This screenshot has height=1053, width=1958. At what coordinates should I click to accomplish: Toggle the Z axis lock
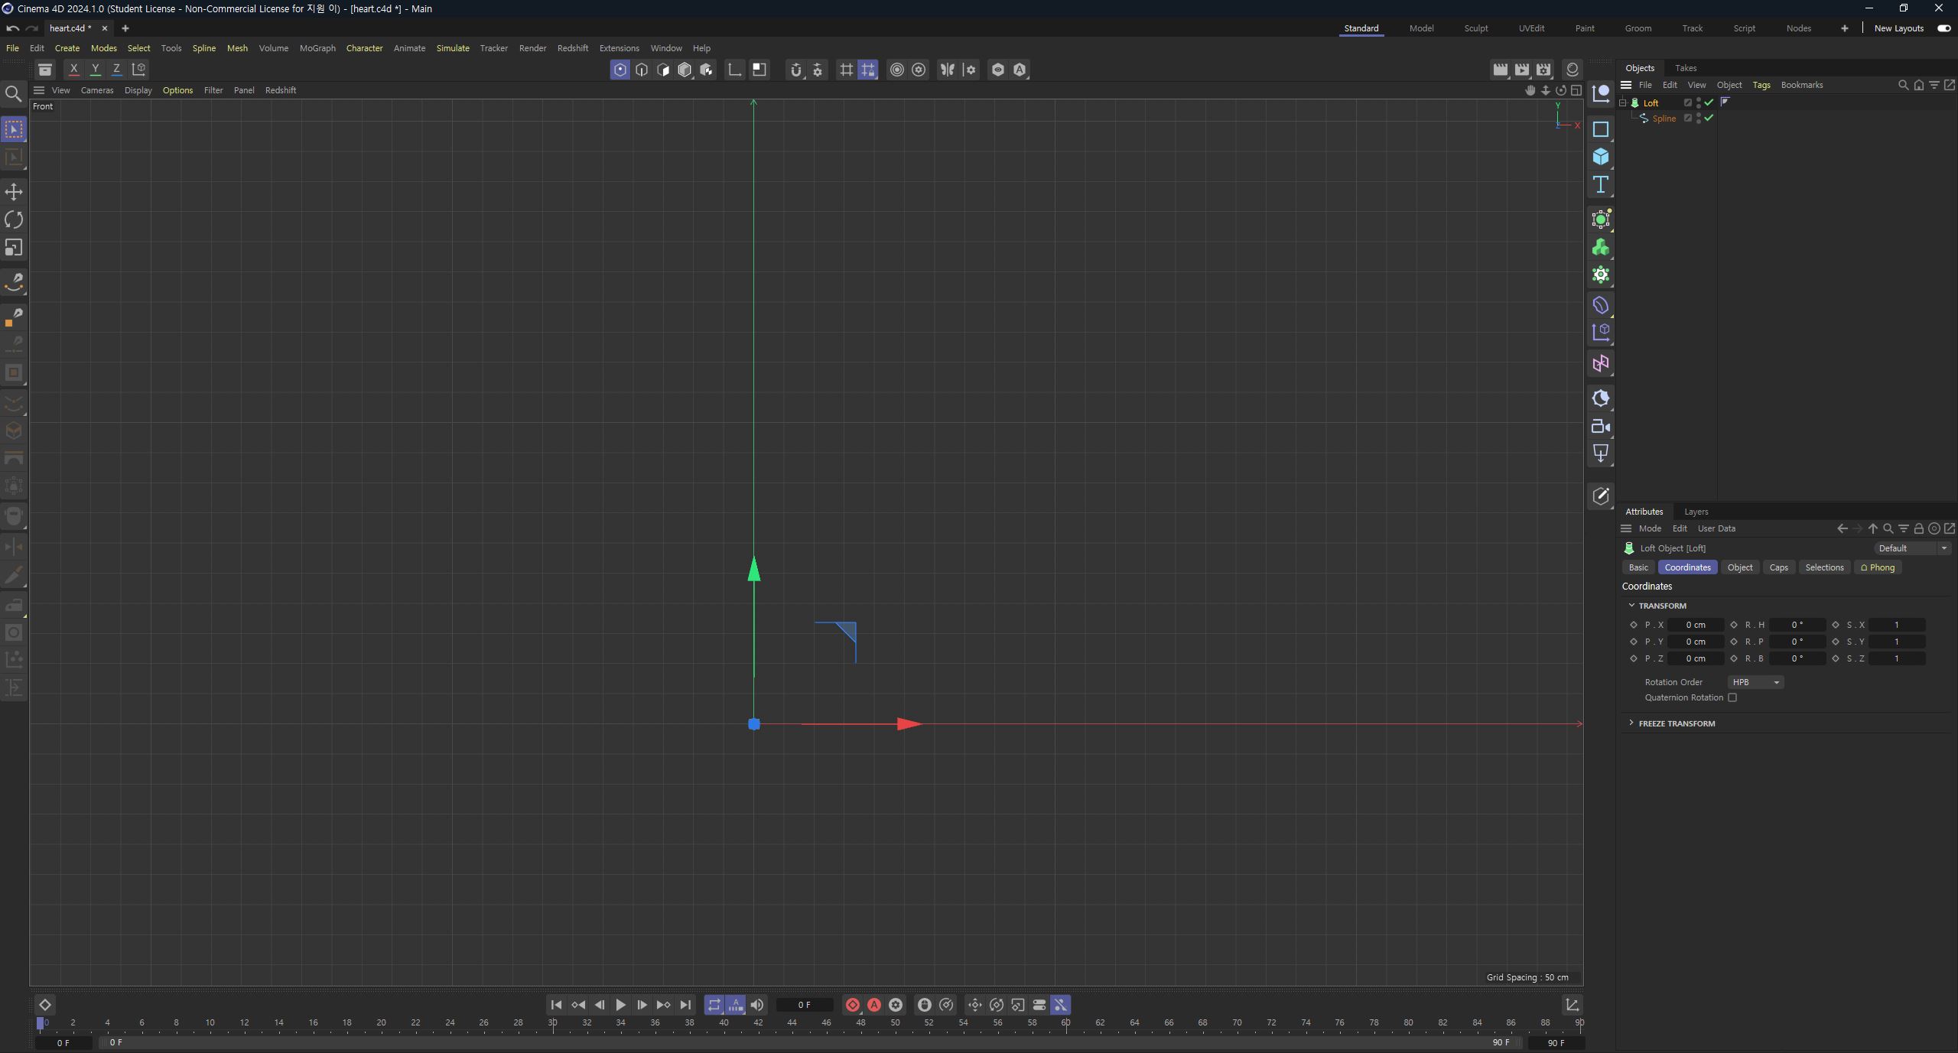pos(116,70)
